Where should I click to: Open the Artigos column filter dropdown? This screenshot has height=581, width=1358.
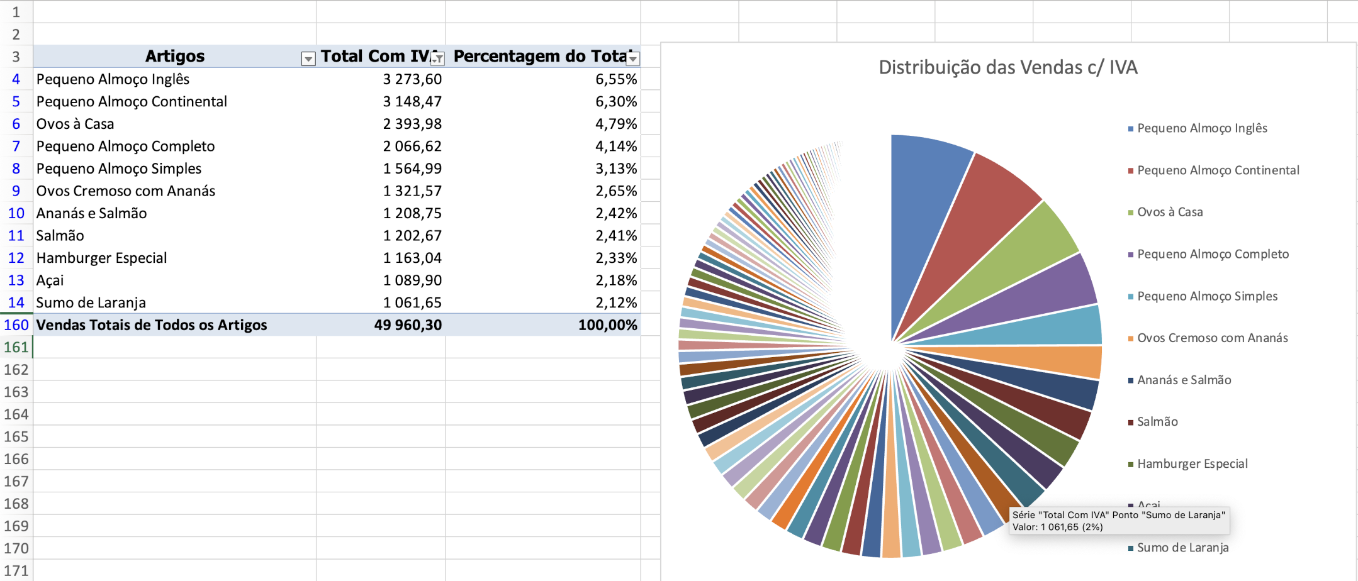point(308,59)
